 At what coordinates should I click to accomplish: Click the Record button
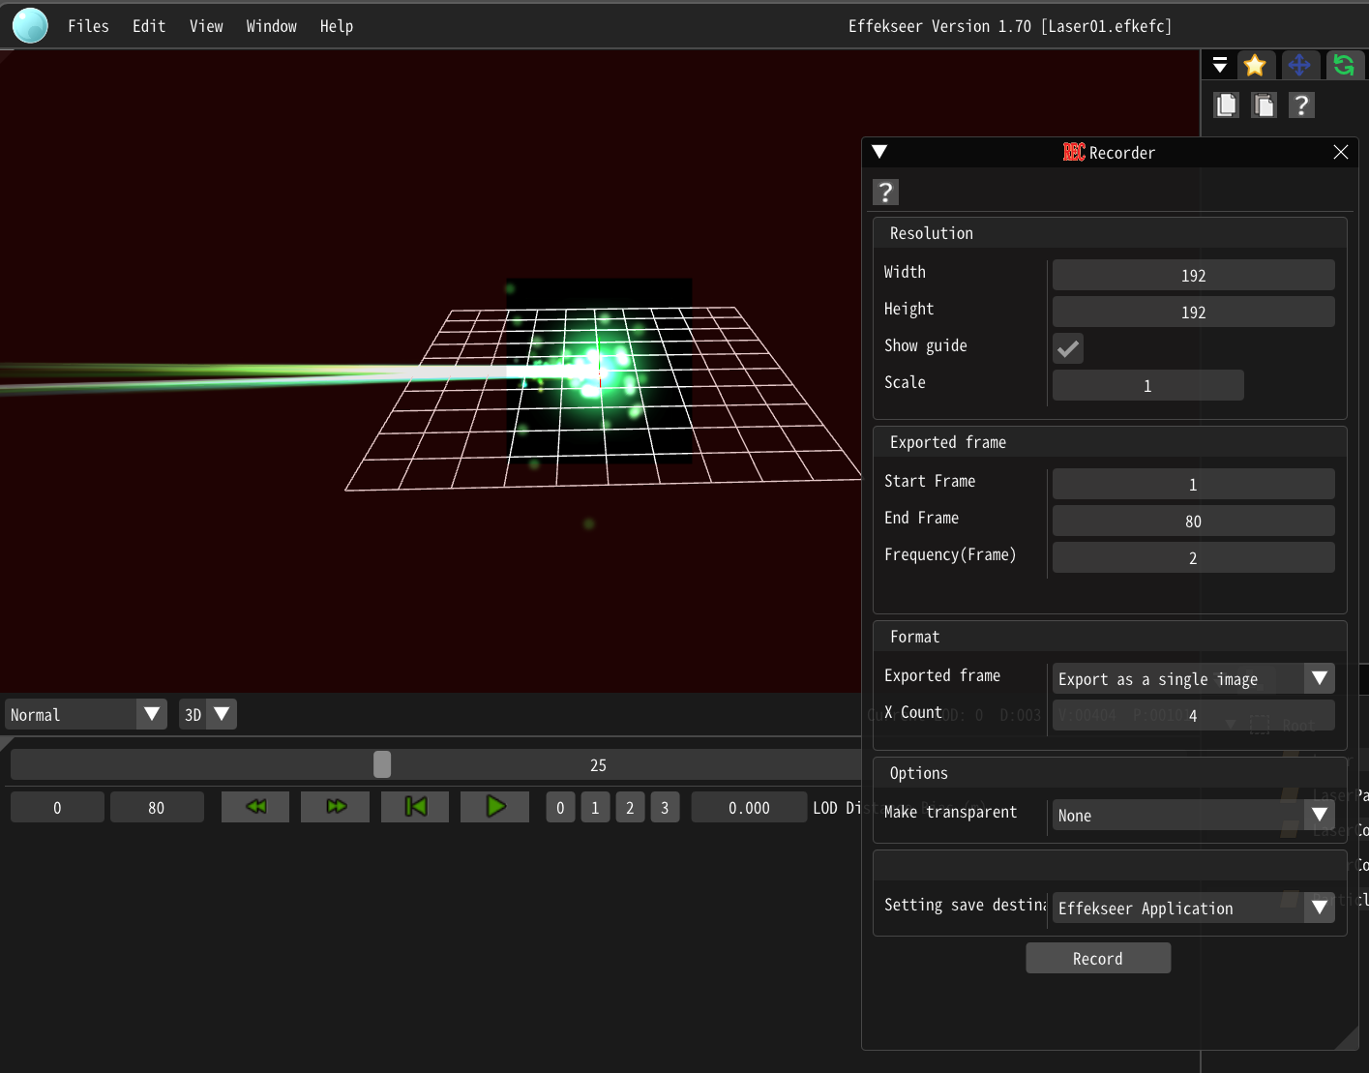click(x=1098, y=958)
